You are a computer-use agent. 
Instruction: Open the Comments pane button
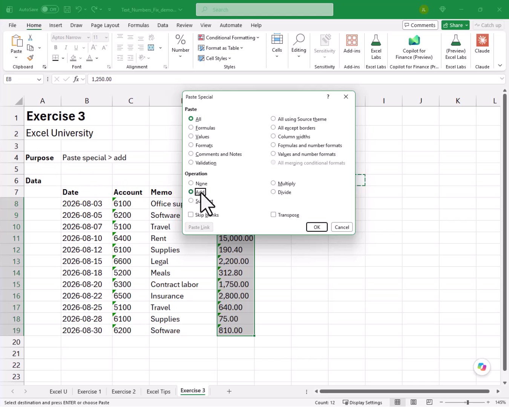tap(420, 25)
